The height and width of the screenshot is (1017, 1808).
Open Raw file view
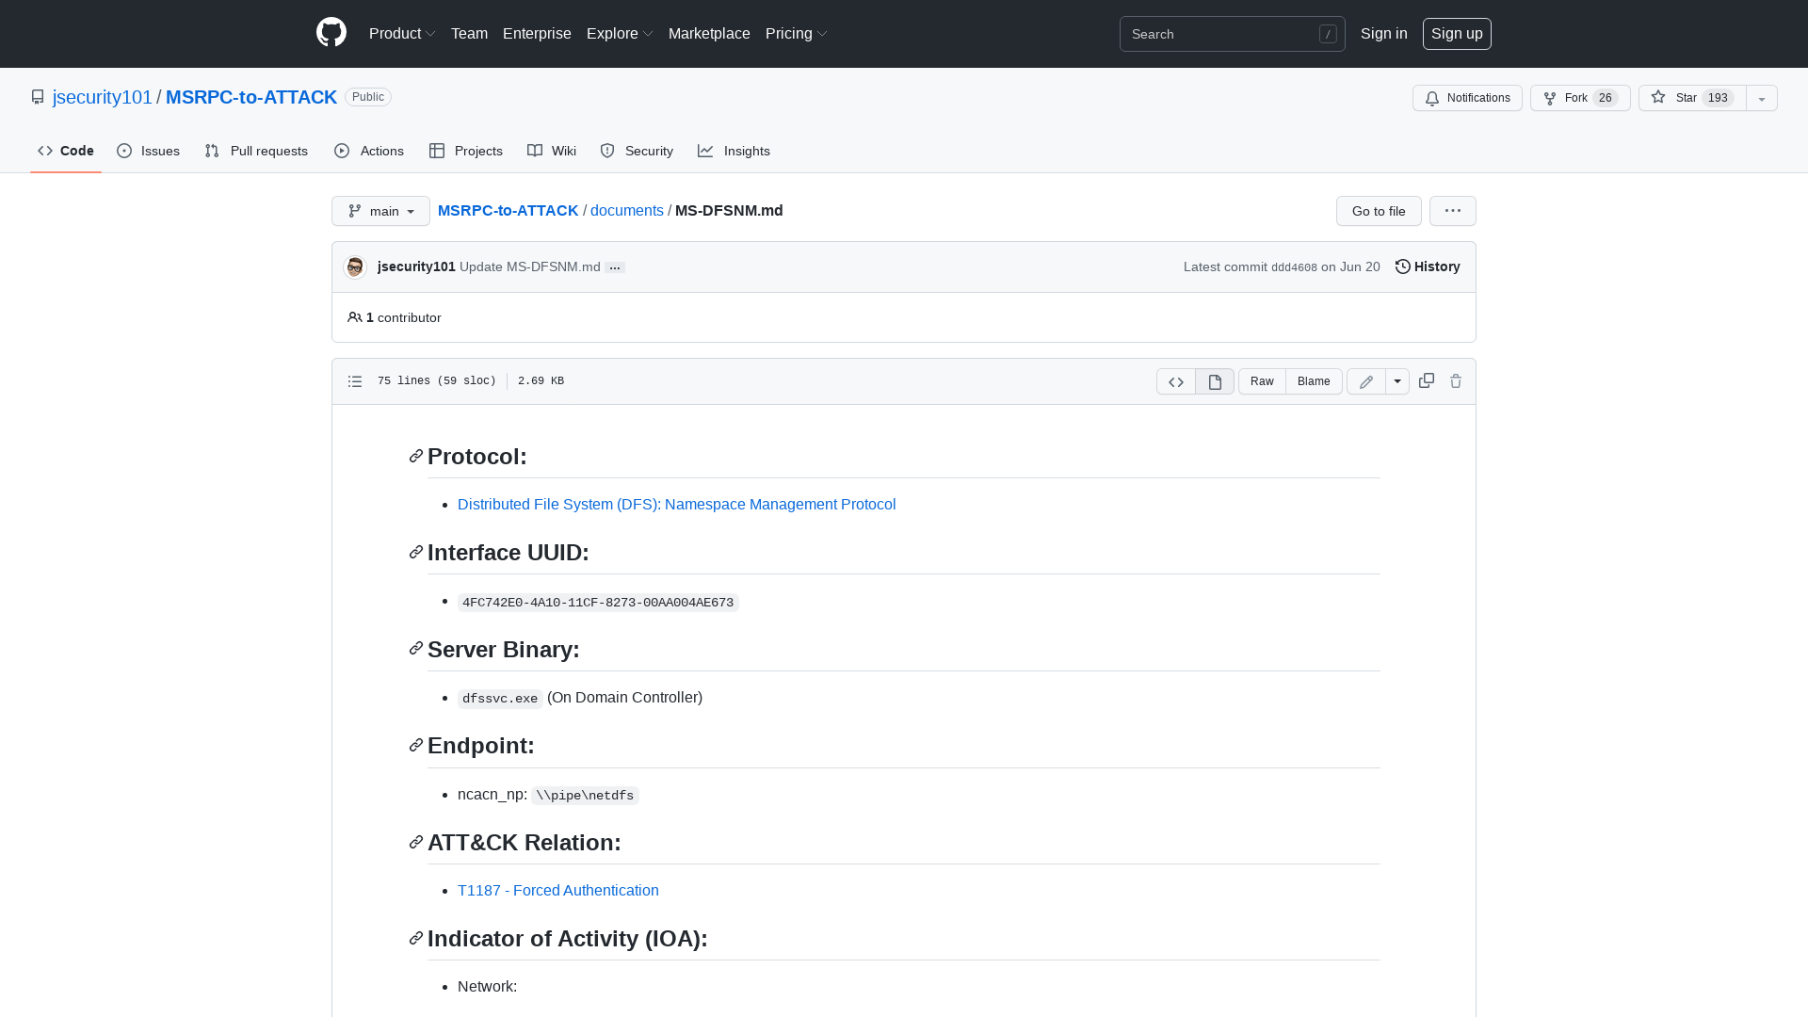pyautogui.click(x=1262, y=381)
